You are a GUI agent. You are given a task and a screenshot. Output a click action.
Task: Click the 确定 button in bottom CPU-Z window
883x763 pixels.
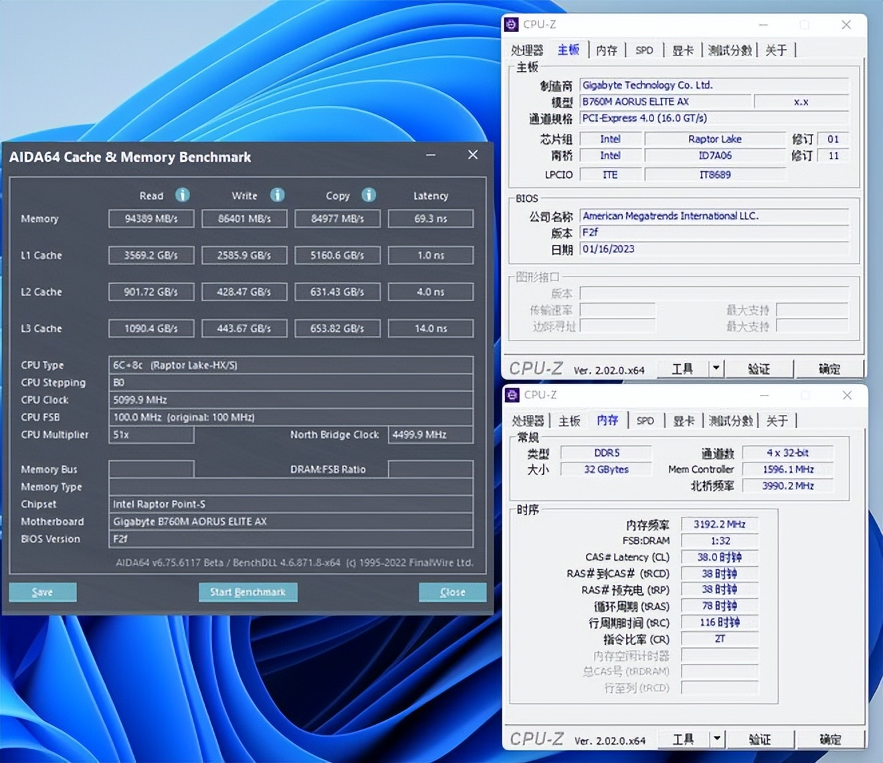tap(830, 739)
